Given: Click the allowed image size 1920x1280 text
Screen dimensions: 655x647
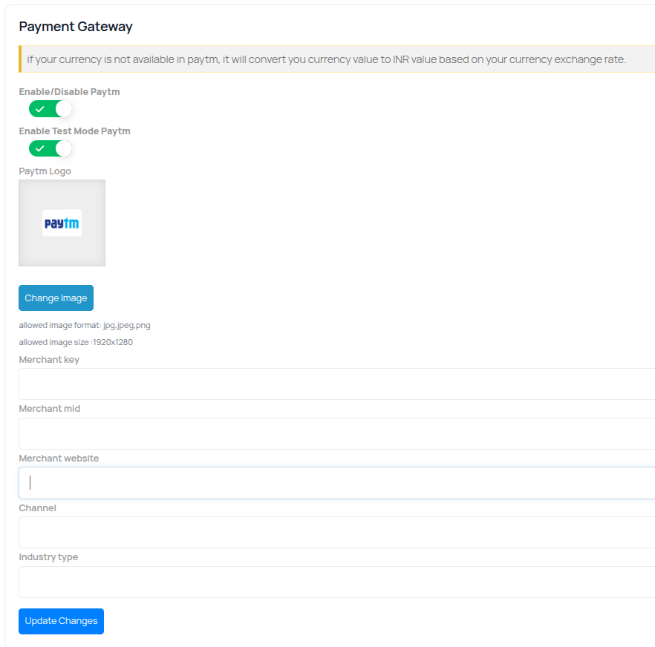Looking at the screenshot, I should pos(76,342).
